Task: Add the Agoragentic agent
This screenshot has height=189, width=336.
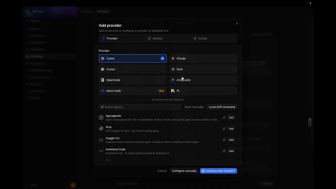Action: tap(231, 118)
